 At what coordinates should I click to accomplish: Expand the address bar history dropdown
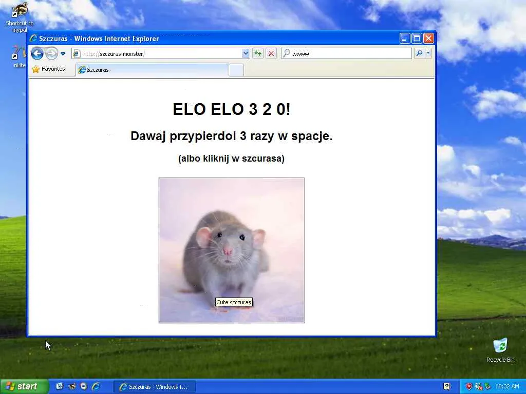tap(246, 53)
